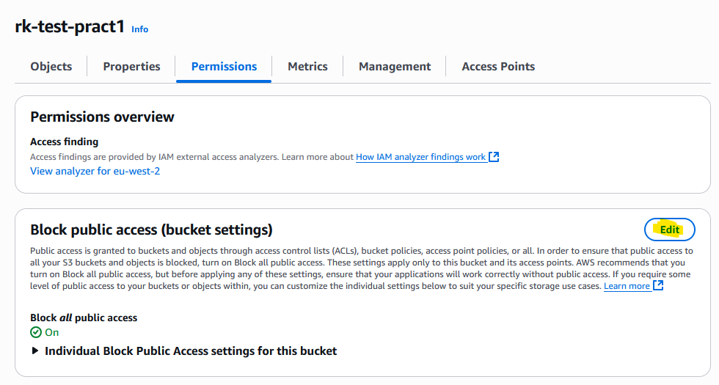Click Edit for Block public access
719x385 pixels.
(x=669, y=230)
